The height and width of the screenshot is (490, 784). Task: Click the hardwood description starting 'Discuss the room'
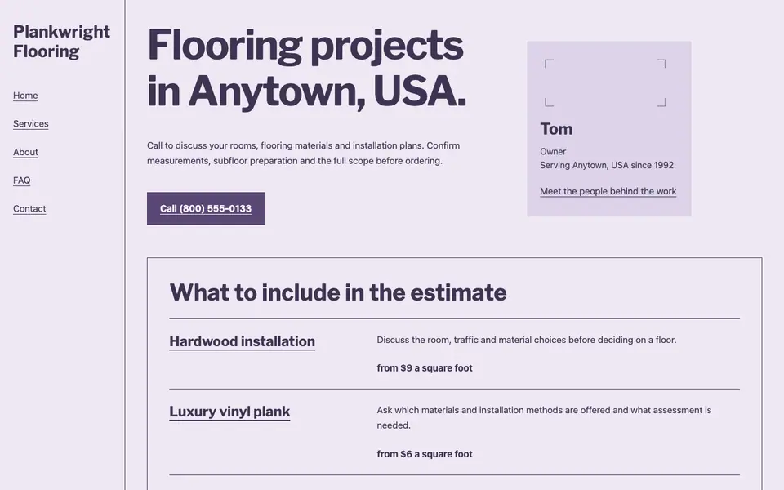(527, 340)
